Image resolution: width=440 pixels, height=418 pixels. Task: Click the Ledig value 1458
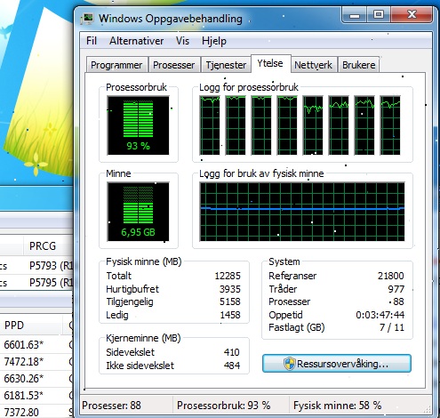230,315
